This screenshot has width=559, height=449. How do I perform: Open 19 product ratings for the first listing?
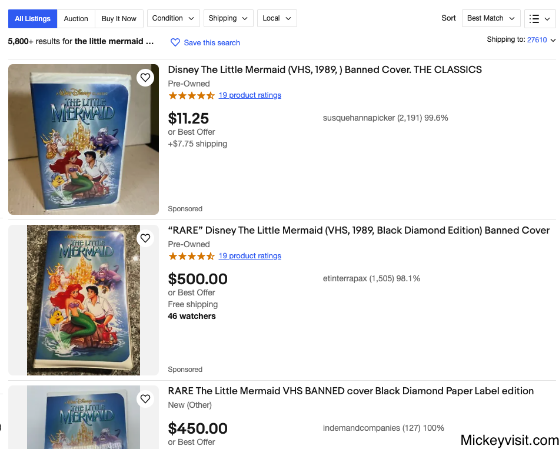pyautogui.click(x=249, y=95)
